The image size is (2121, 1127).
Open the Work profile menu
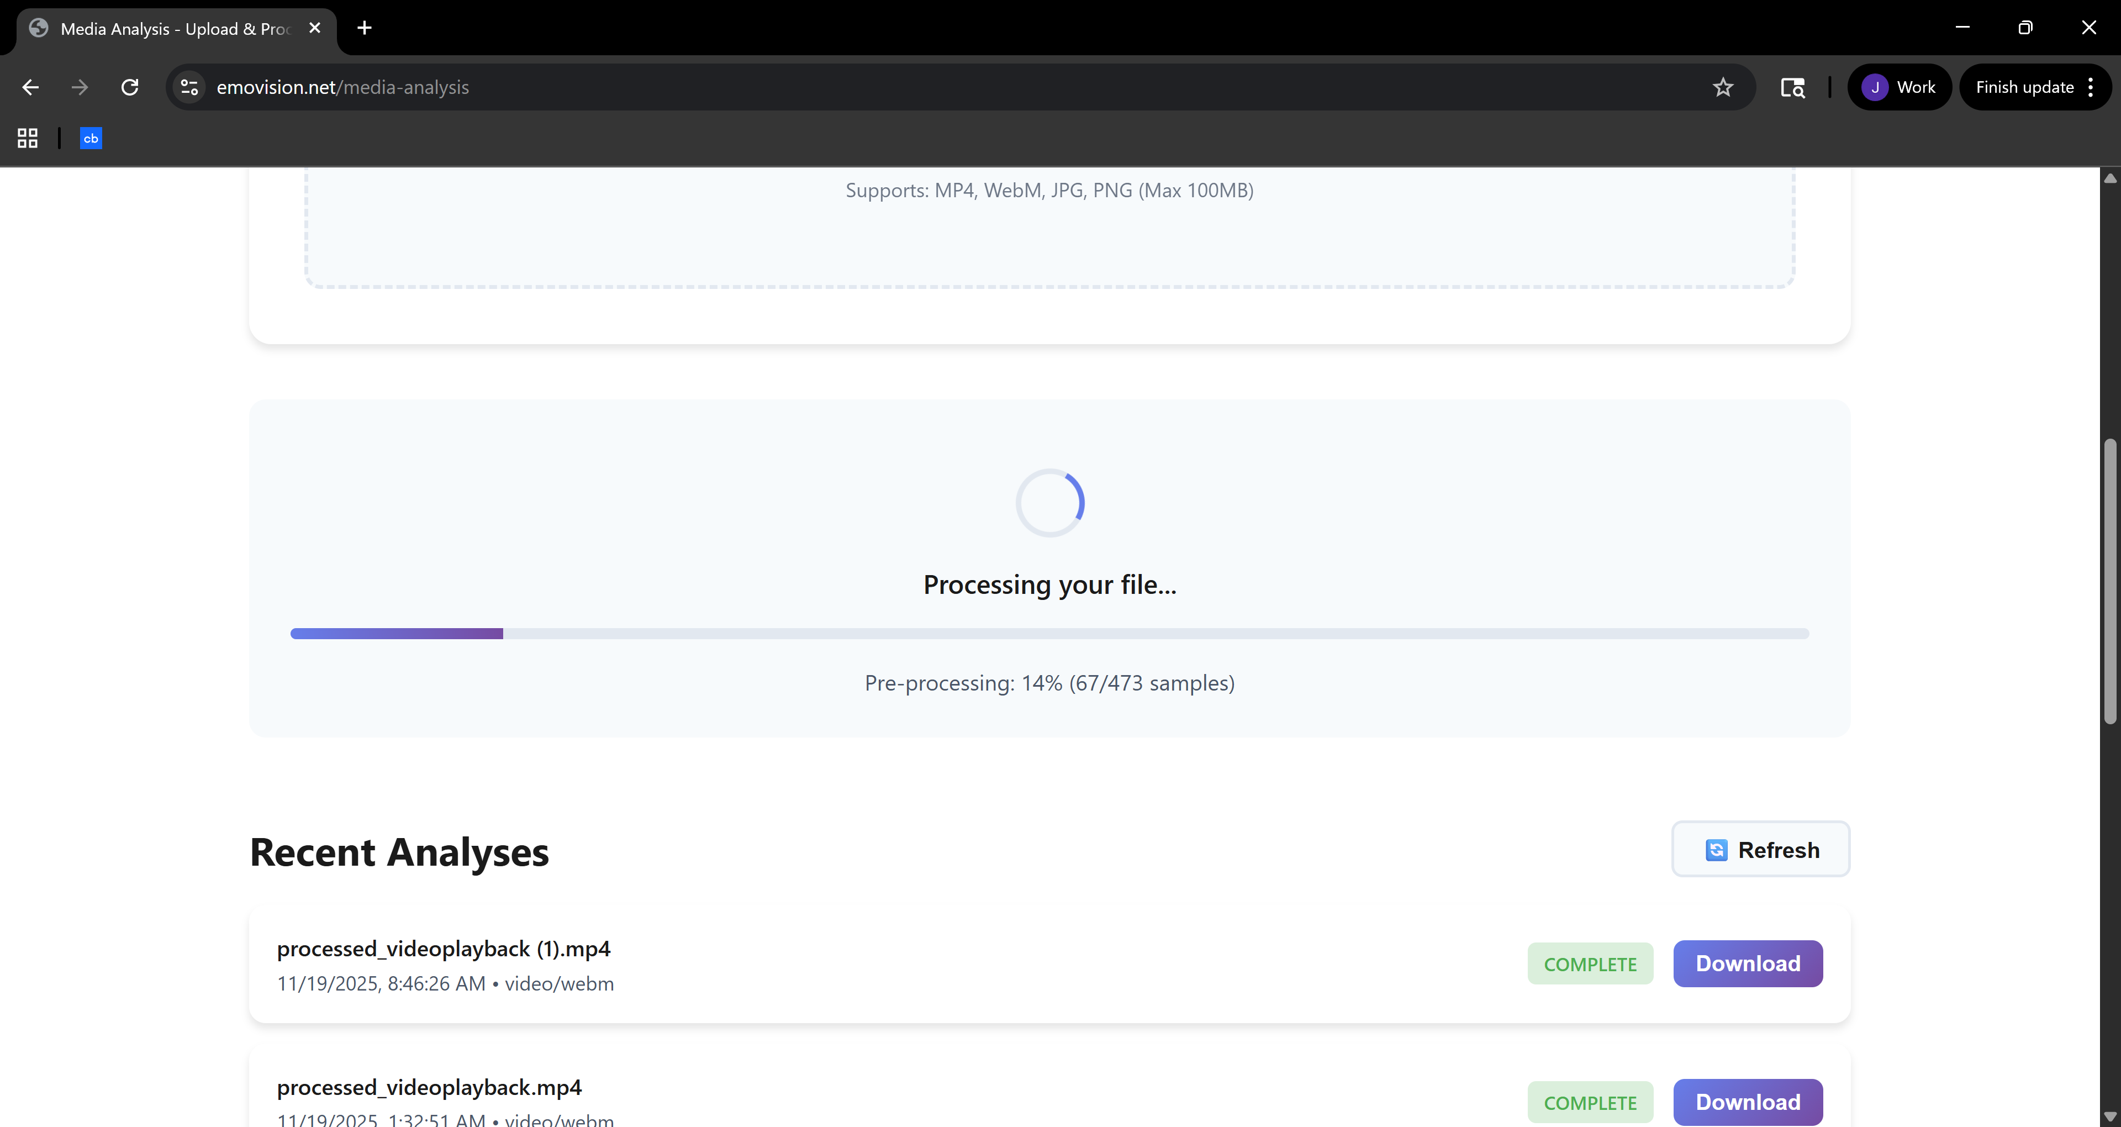tap(1900, 87)
